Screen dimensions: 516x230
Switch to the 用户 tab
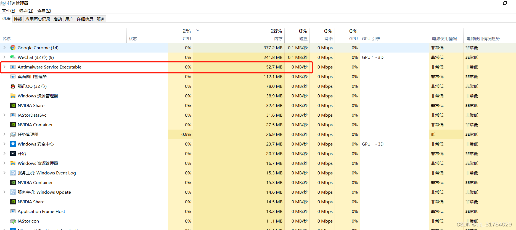click(x=69, y=19)
